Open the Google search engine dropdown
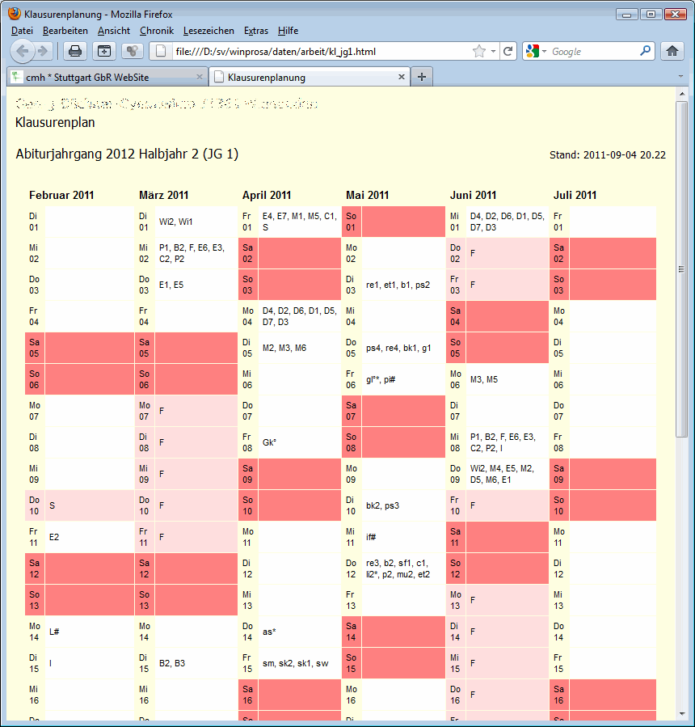 tap(536, 51)
